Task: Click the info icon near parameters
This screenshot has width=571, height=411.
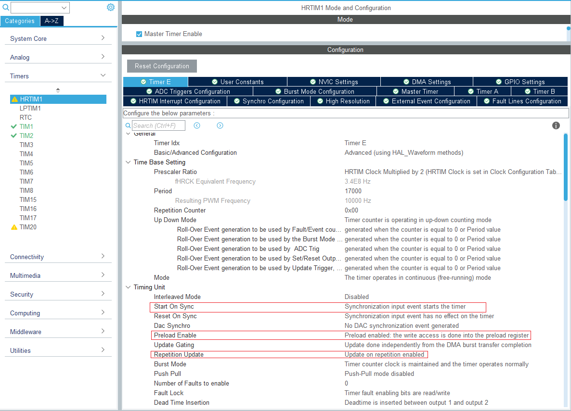Action: click(556, 125)
